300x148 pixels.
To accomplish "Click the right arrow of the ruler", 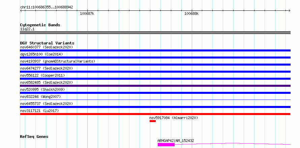I will click(x=289, y=10).
